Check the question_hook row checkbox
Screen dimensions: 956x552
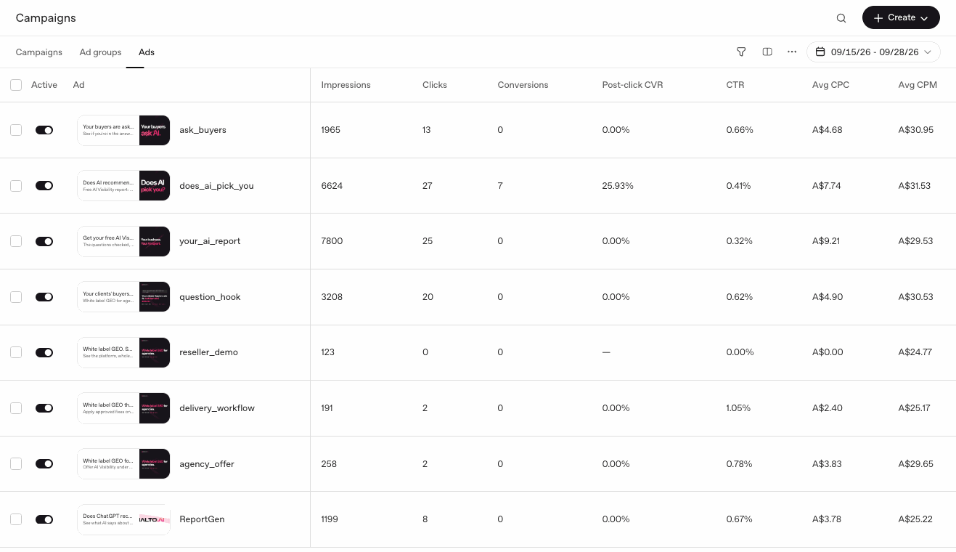tap(16, 297)
